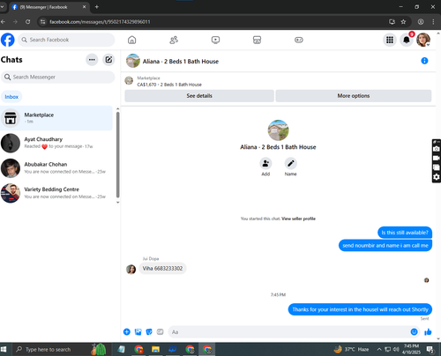Go to the Home feed icon
441x356 pixels.
click(132, 40)
